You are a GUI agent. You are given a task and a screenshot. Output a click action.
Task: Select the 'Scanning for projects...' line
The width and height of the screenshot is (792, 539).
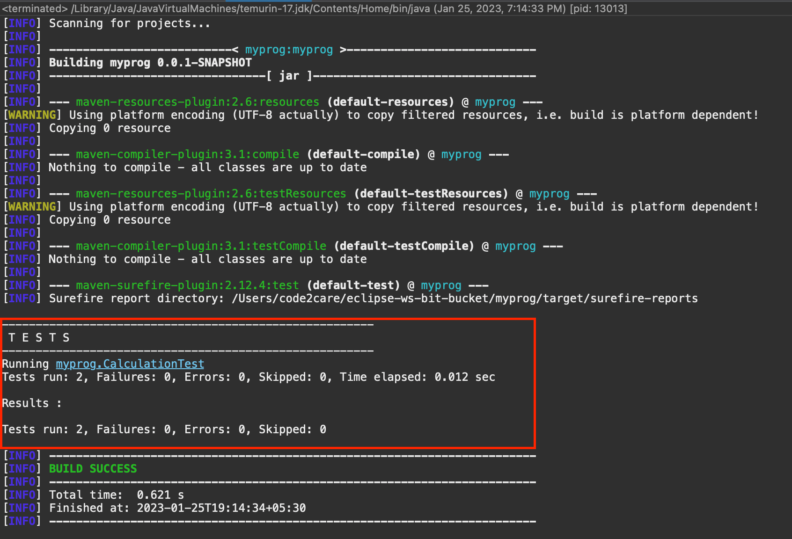tap(107, 23)
